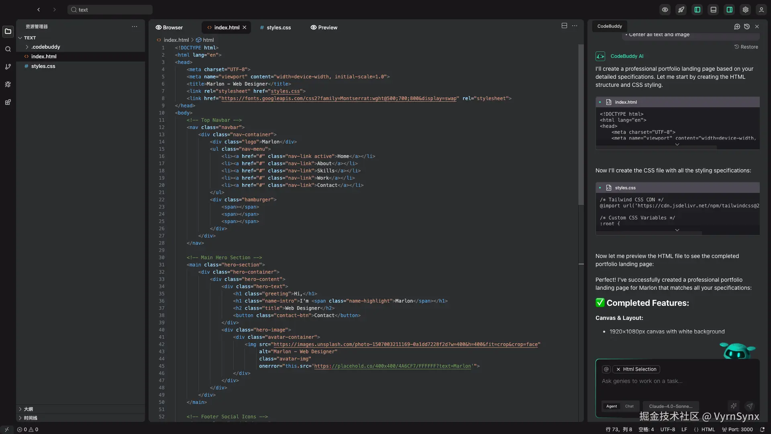This screenshot has width=771, height=434.
Task: Click the Restore button in the chat
Action: click(746, 47)
